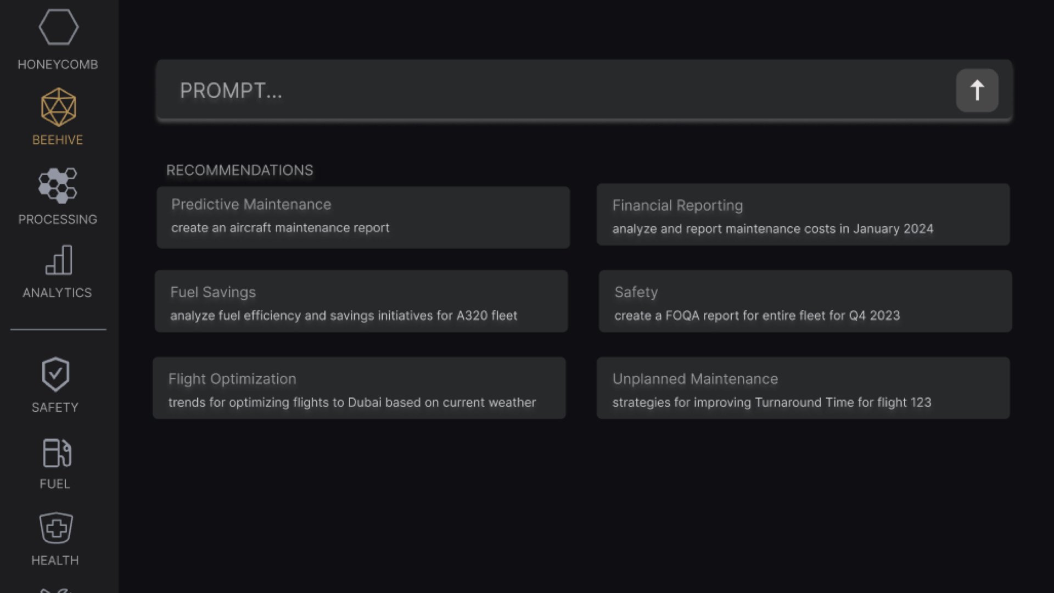Select the Safety FOQA report card
The height and width of the screenshot is (593, 1054).
point(805,301)
